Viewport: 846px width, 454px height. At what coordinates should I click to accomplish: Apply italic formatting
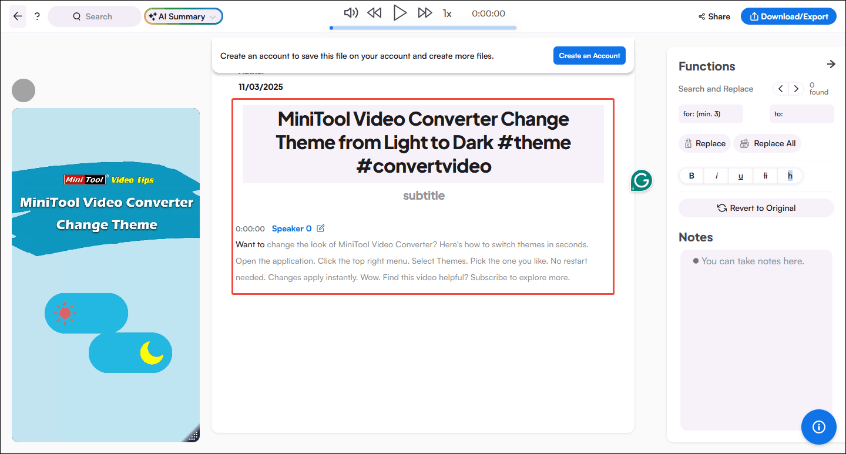pos(716,175)
